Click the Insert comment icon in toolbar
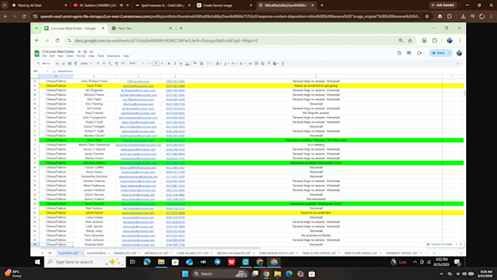 tap(257, 64)
